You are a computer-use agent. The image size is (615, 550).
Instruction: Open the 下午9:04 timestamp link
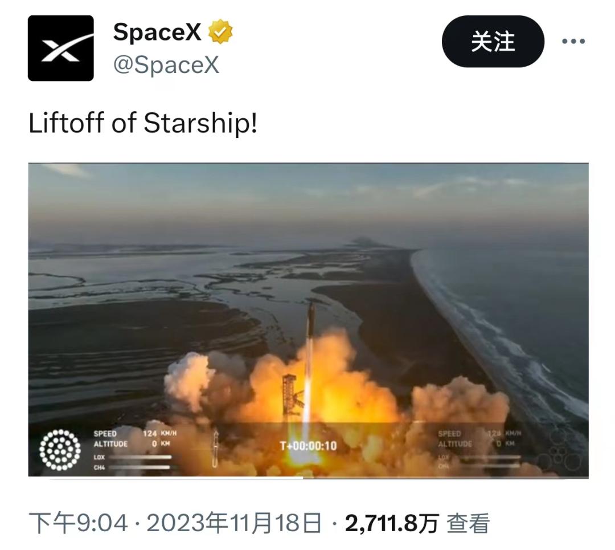79,523
